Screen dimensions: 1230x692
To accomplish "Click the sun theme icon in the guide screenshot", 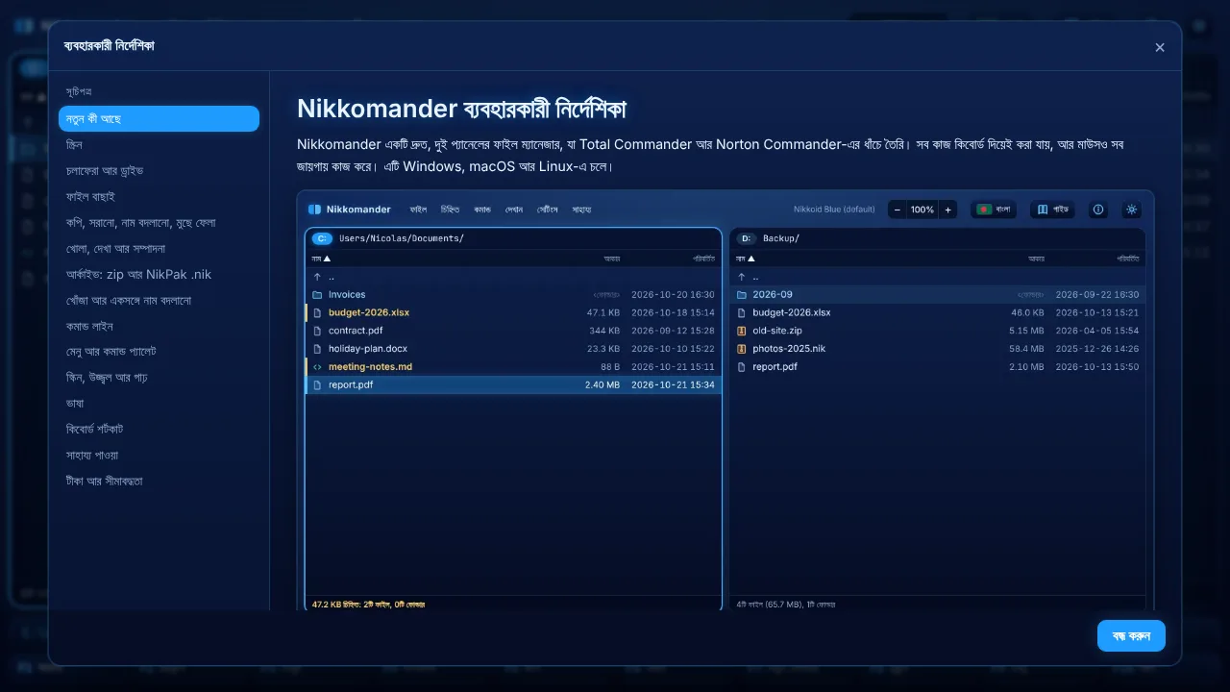I will tap(1131, 210).
